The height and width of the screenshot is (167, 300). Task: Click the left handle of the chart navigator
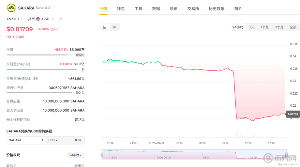(102, 155)
